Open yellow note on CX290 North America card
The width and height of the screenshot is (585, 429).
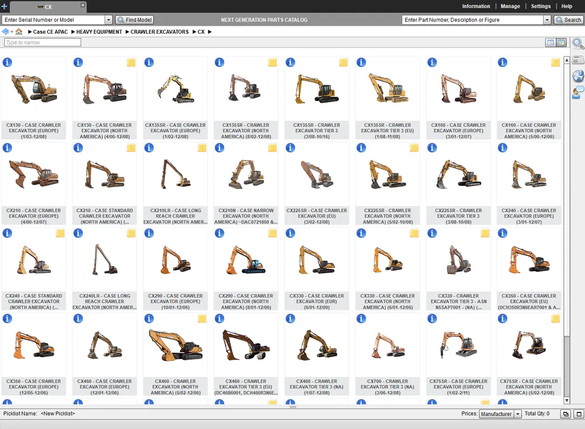[x=273, y=233]
